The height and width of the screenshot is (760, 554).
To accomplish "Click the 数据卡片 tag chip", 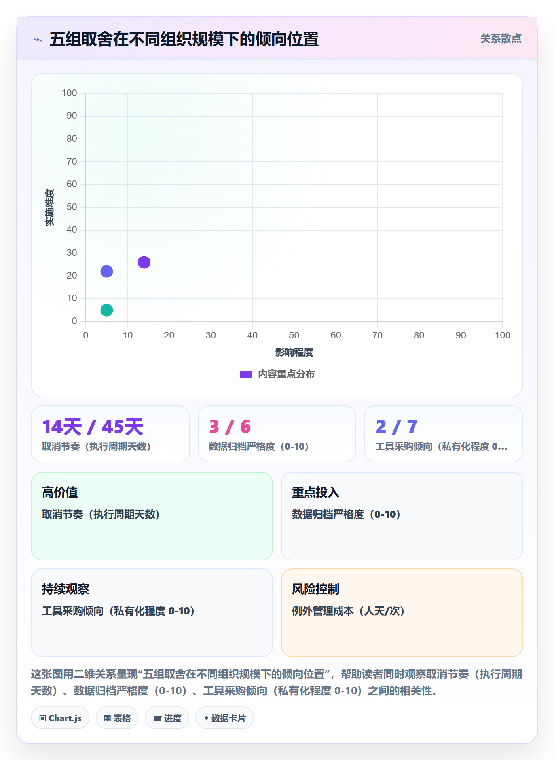I will [225, 718].
